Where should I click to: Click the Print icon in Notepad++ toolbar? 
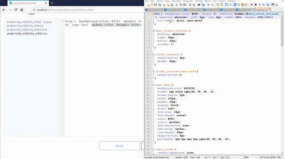(x=172, y=5)
